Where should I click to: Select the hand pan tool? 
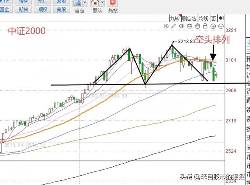tap(197, 26)
